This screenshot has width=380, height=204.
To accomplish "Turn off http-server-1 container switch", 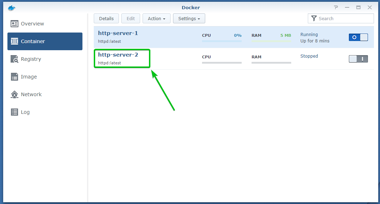I will point(358,37).
